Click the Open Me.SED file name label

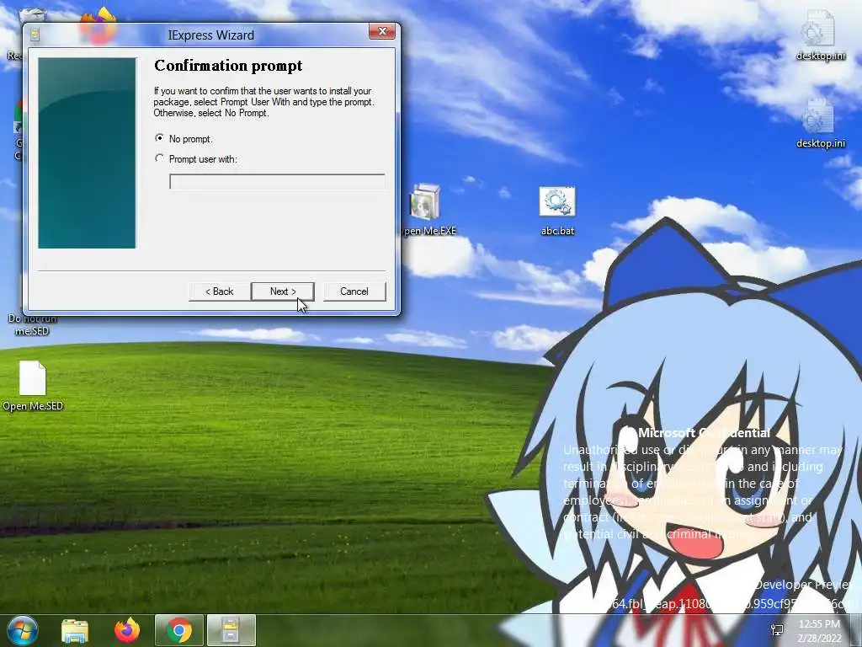tap(33, 406)
